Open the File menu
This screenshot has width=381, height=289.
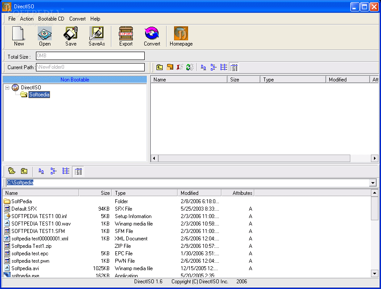click(12, 19)
